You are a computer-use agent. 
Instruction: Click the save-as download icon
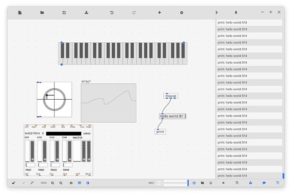(x=86, y=13)
